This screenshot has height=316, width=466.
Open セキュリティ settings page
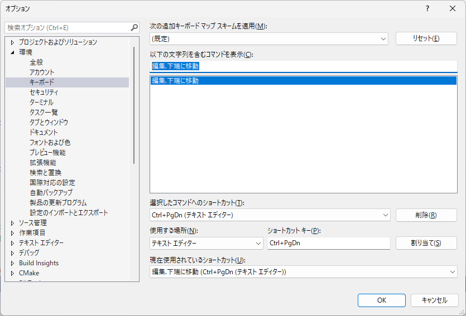tap(44, 93)
